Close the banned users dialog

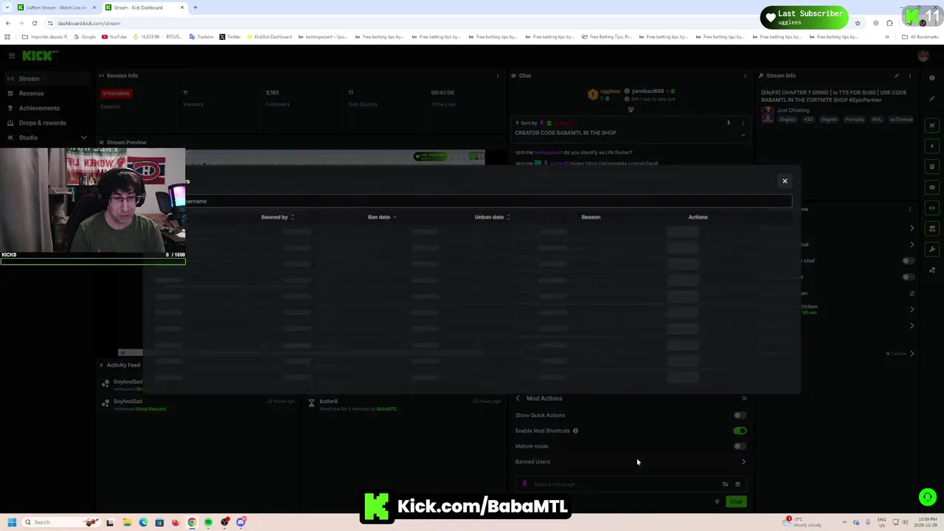pos(785,181)
